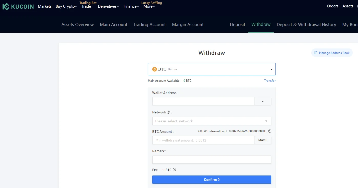Switch to Margin Account tab
The height and width of the screenshot is (188, 358).
[188, 25]
